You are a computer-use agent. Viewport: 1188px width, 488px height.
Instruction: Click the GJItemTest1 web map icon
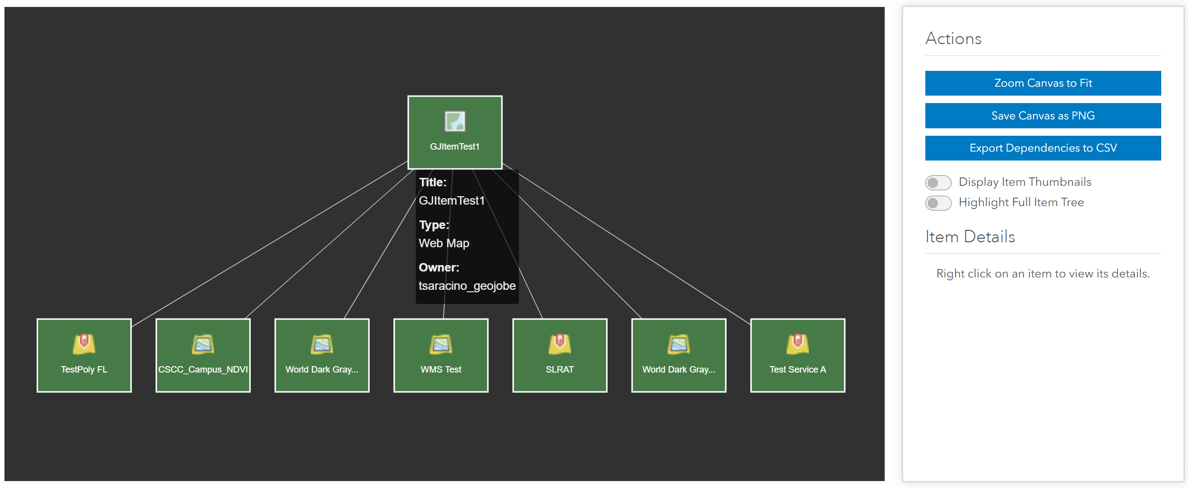pyautogui.click(x=454, y=121)
